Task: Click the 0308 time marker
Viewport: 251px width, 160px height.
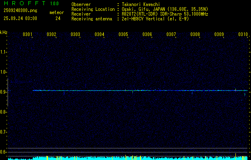Action: tap(195, 34)
